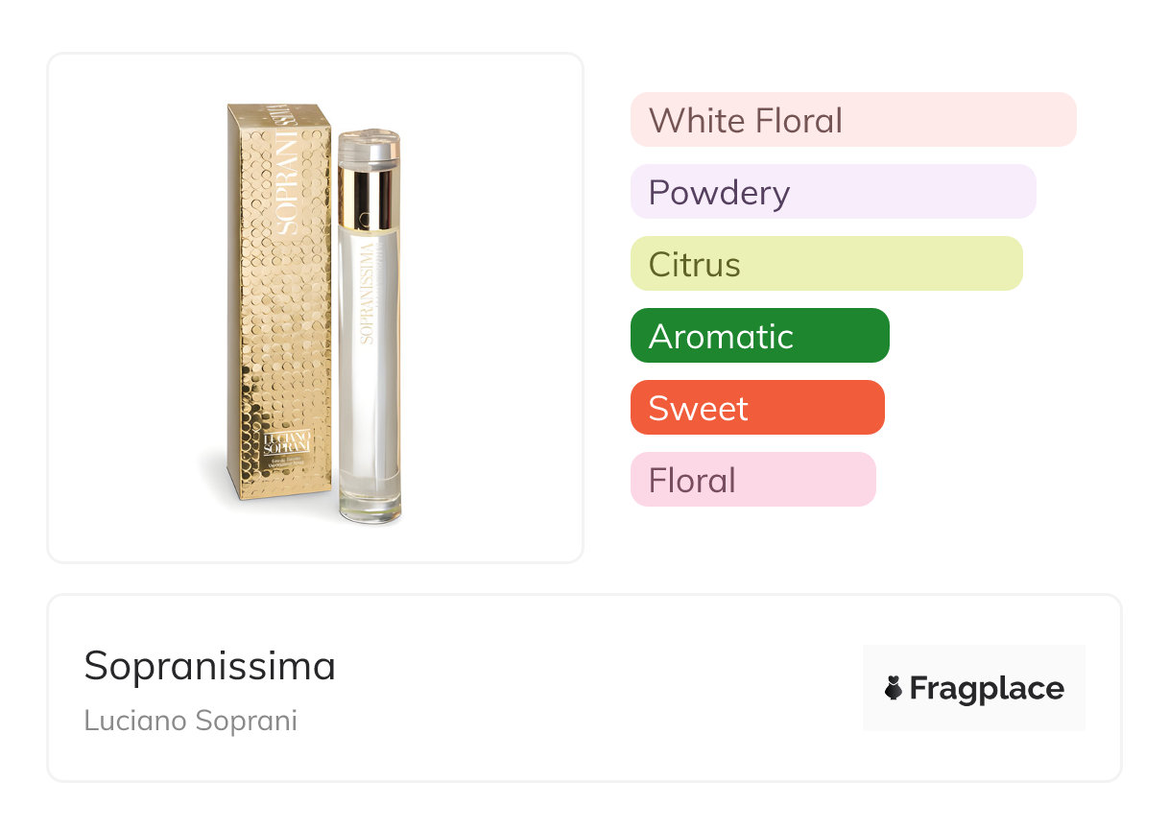
Task: Select the Powdery accord bar
Action: [832, 192]
